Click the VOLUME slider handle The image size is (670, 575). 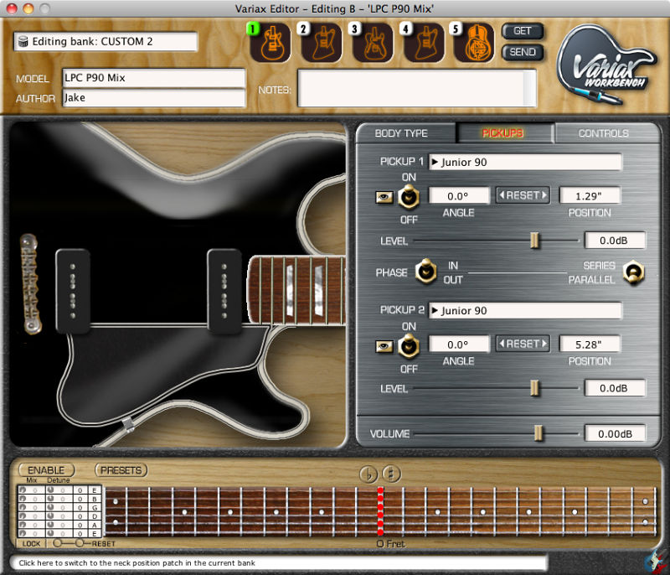pyautogui.click(x=538, y=433)
